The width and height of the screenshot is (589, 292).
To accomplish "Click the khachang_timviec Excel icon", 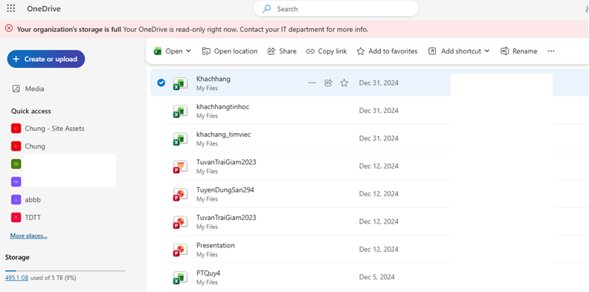I will click(180, 139).
